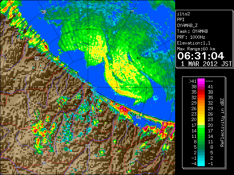Click the 60 km ring label at lower right

[132, 163]
